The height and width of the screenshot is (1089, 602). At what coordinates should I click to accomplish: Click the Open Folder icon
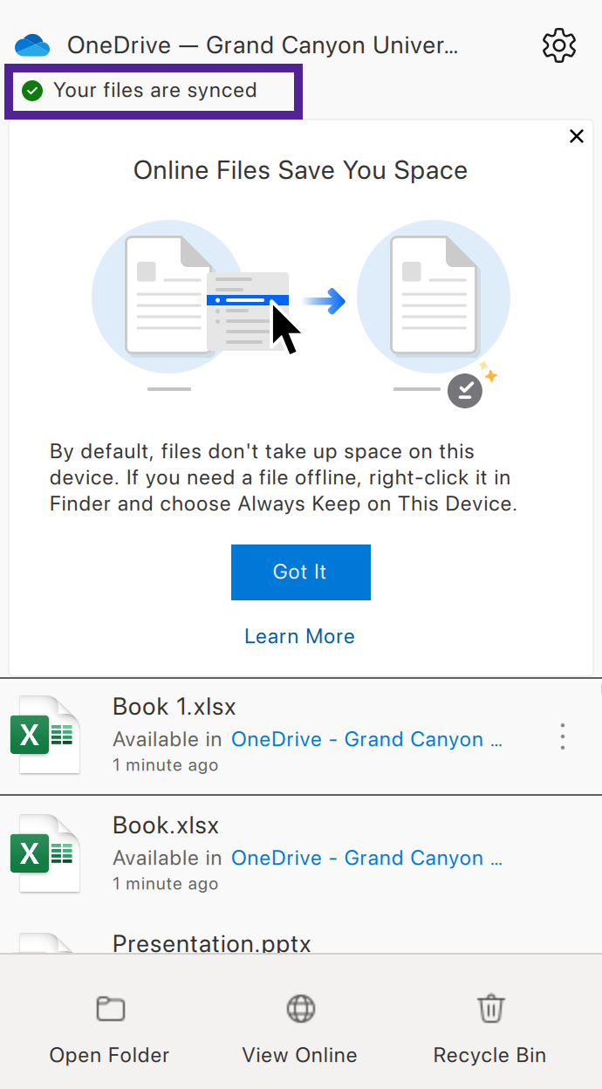click(x=110, y=1009)
